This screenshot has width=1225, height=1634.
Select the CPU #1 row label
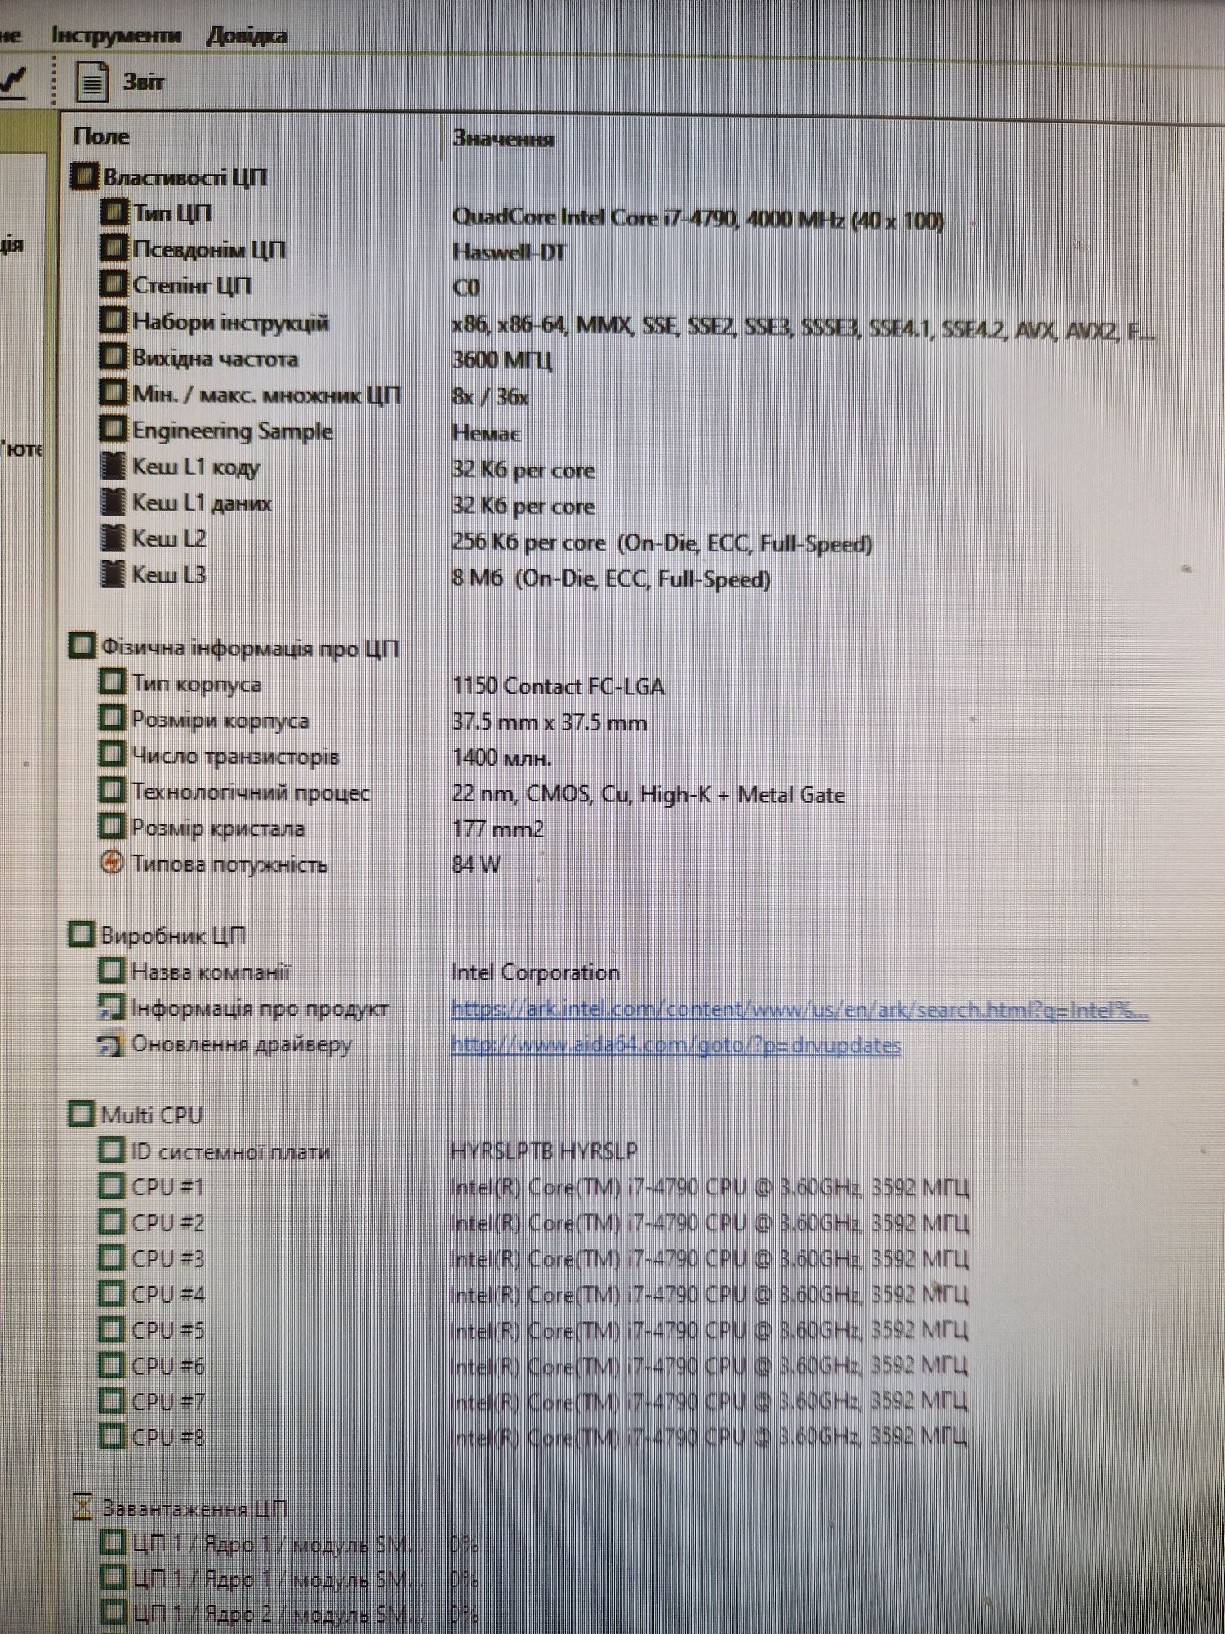(167, 1186)
